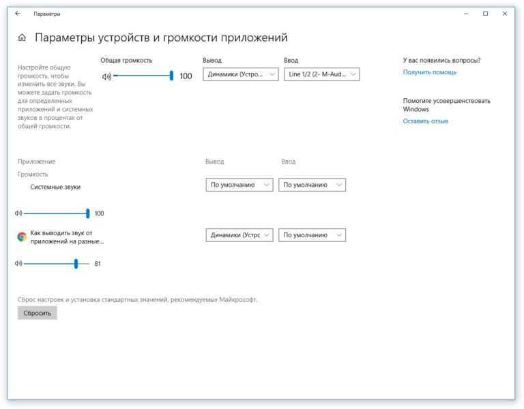
Task: Click the Сбросить reset button
Action: [x=38, y=313]
